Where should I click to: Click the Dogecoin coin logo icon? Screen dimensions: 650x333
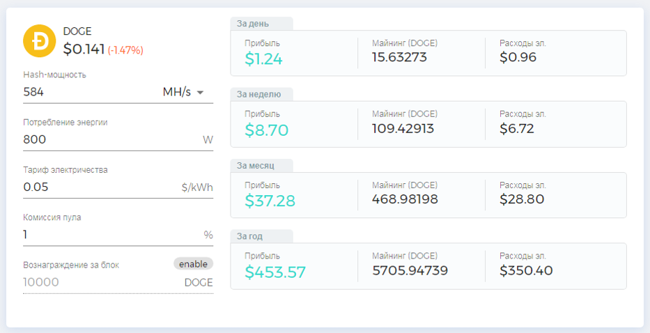[40, 40]
